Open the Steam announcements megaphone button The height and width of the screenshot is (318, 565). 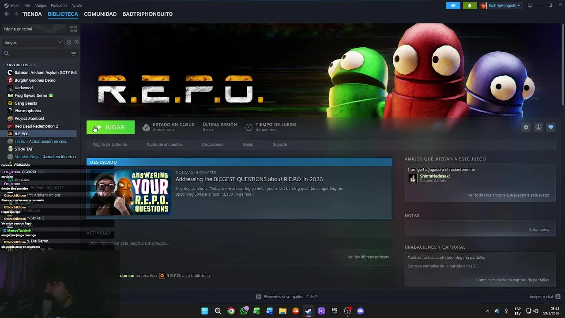click(x=453, y=5)
